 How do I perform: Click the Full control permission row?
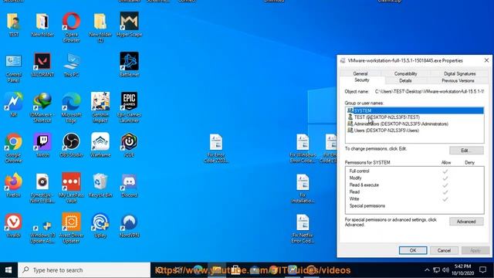point(414,171)
